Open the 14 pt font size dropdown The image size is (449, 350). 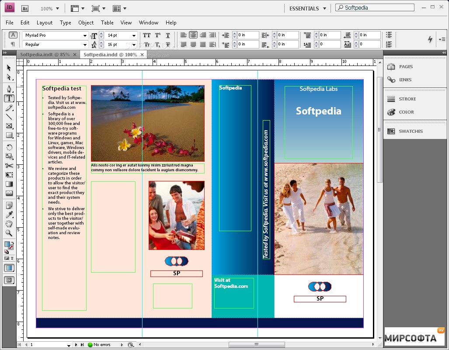coord(134,35)
